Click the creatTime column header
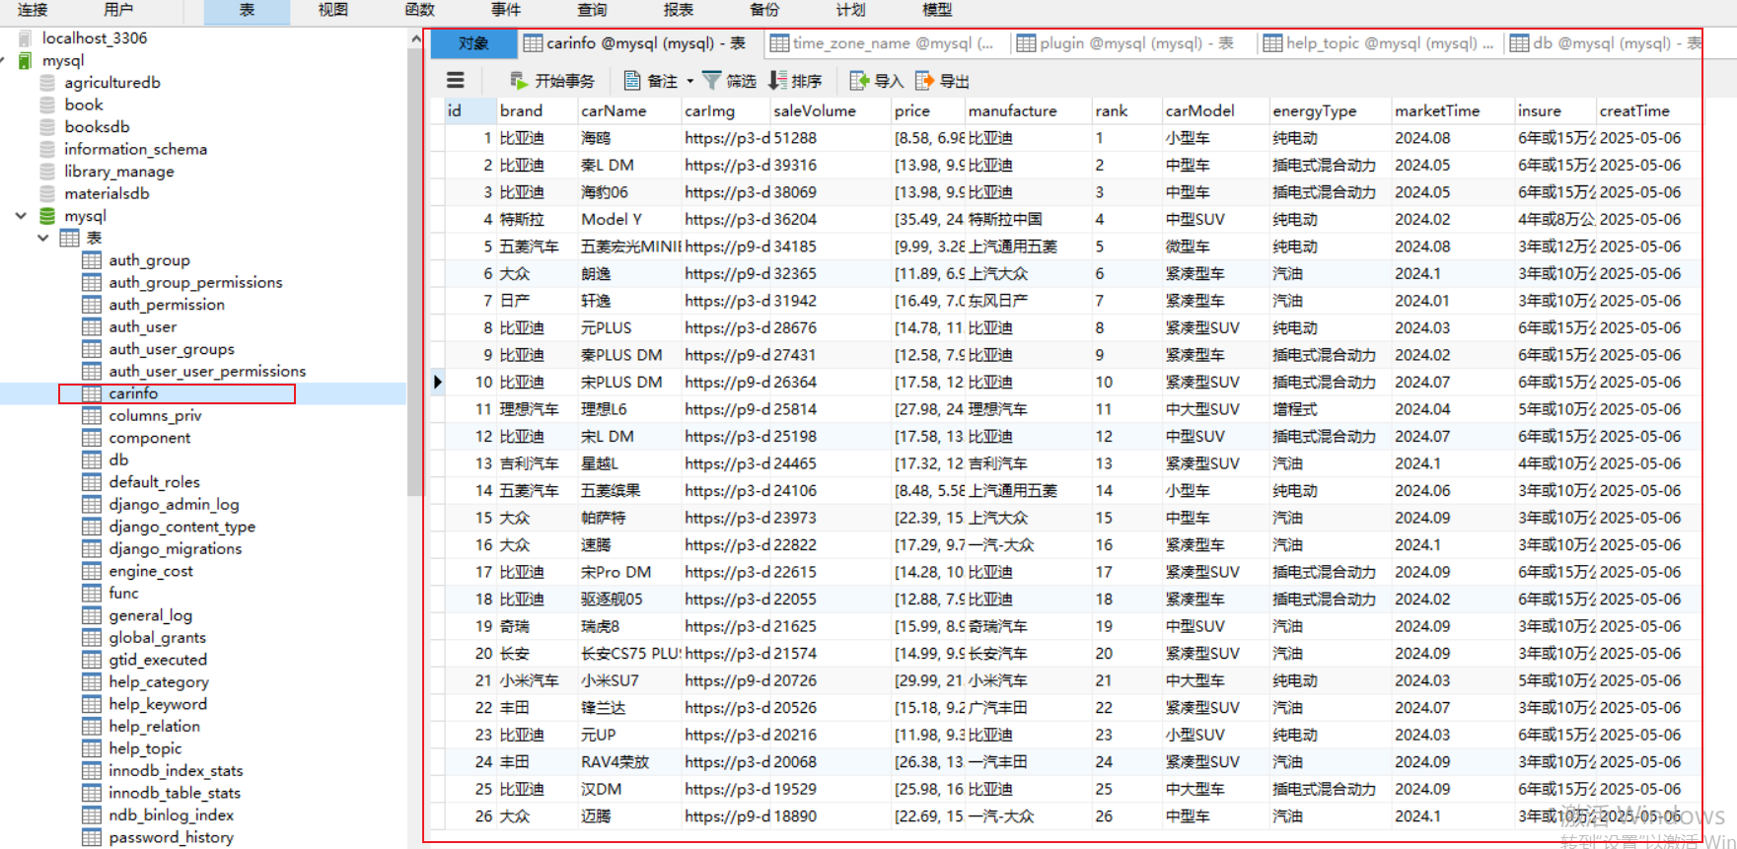Image resolution: width=1737 pixels, height=849 pixels. [x=1649, y=110]
